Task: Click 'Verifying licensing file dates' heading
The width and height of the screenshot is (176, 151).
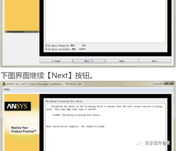Action: point(64,101)
